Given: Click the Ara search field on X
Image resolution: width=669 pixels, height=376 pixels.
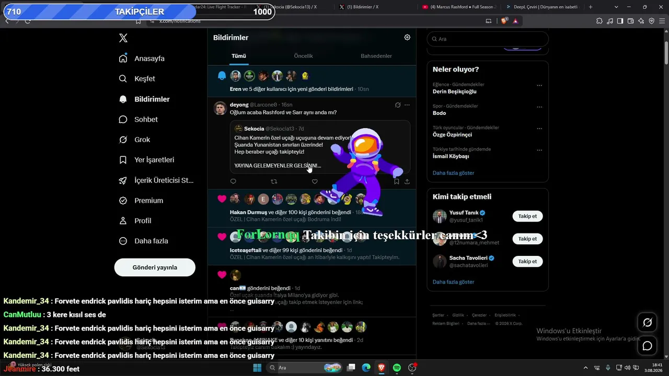Looking at the screenshot, I should (x=488, y=39).
